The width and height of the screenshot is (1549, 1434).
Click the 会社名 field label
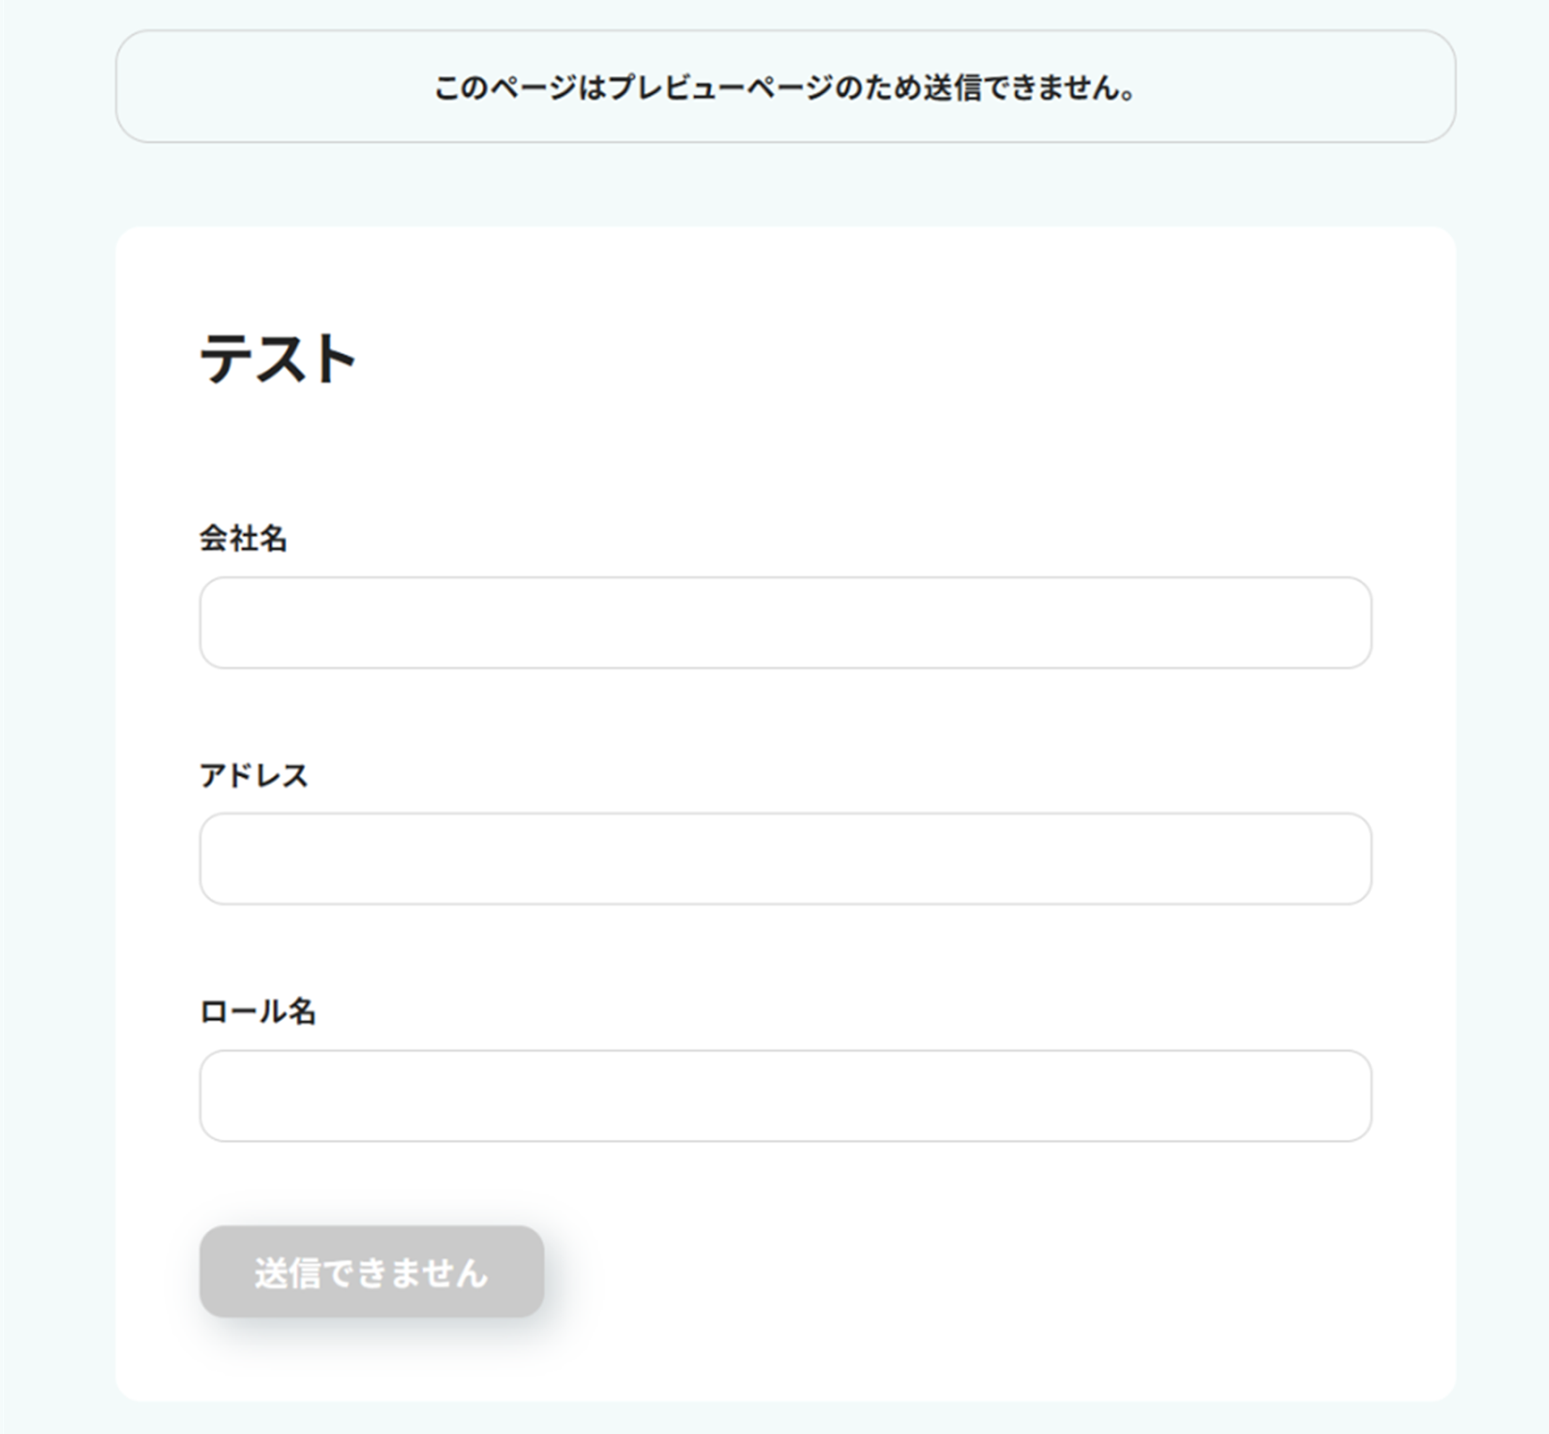click(243, 538)
